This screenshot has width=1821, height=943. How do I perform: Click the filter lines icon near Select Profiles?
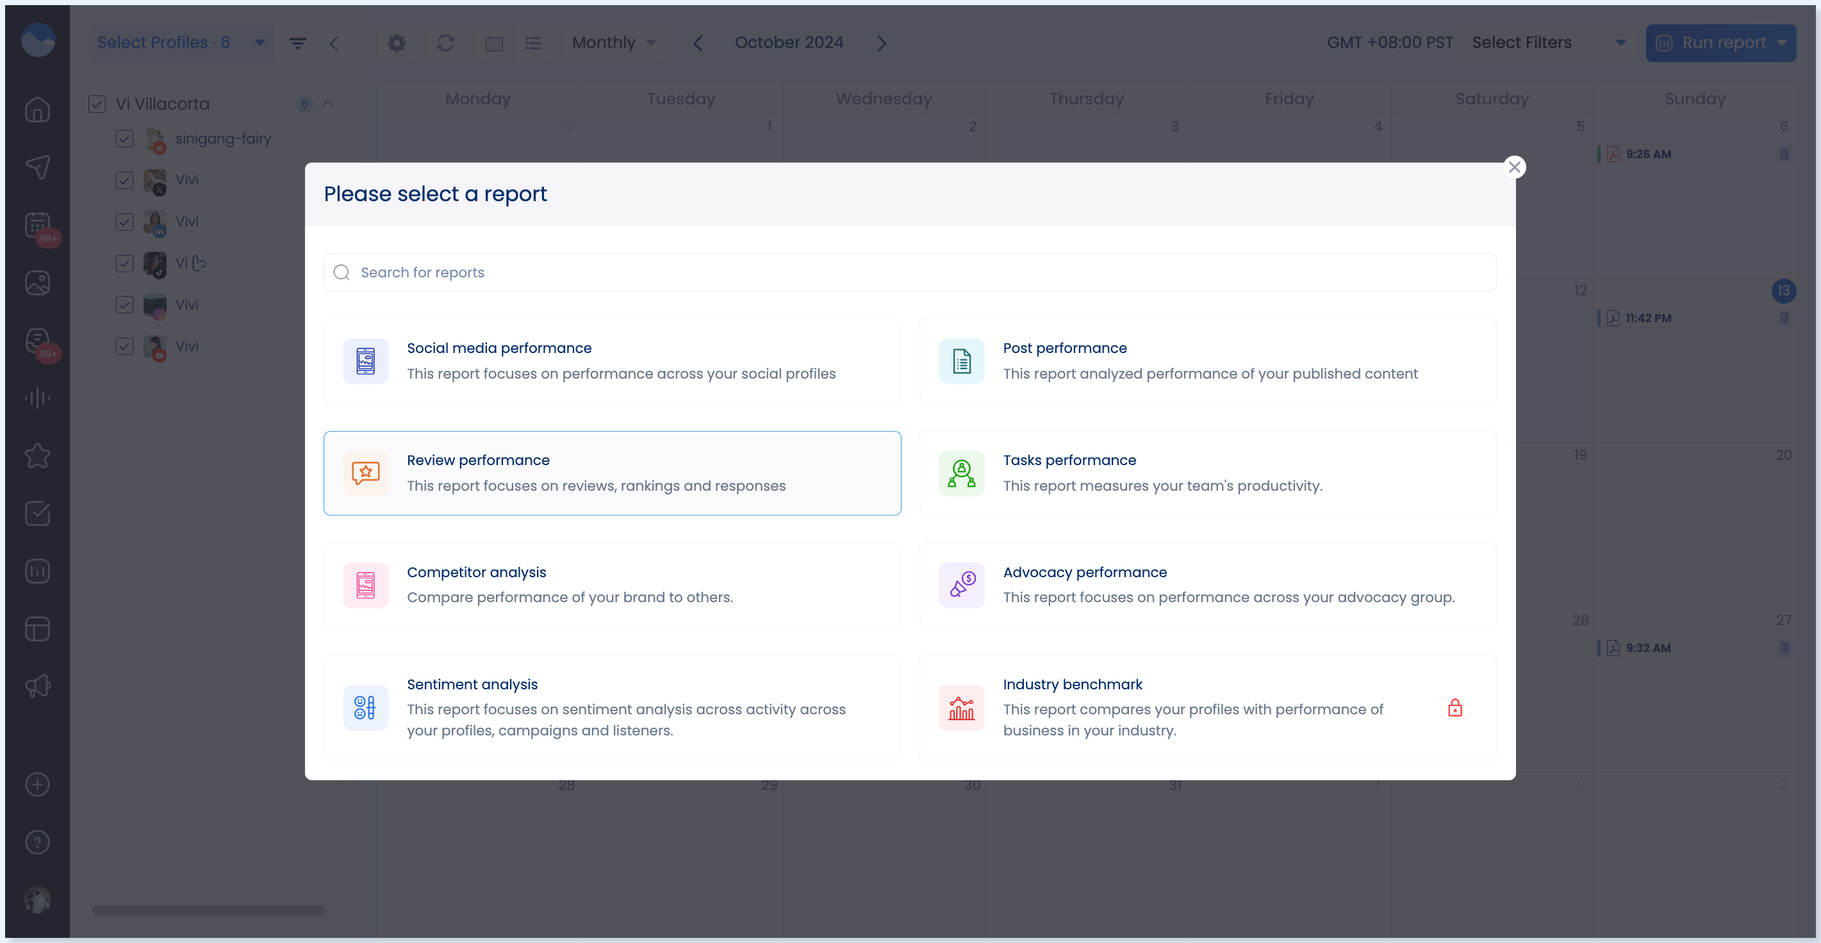(297, 43)
